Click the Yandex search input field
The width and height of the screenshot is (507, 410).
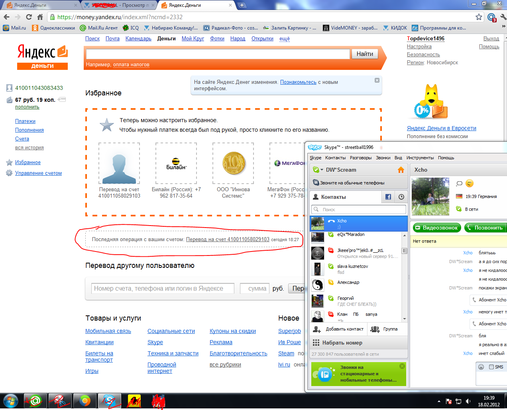pyautogui.click(x=218, y=54)
